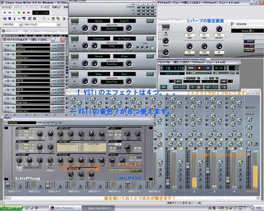Stop playback with the green square icon
This screenshot has width=264, height=211.
tap(19, 13)
